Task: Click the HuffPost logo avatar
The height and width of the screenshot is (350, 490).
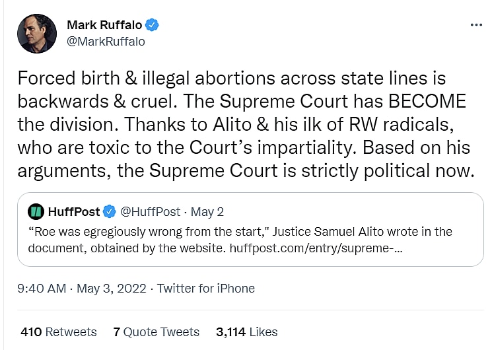Action: click(36, 212)
